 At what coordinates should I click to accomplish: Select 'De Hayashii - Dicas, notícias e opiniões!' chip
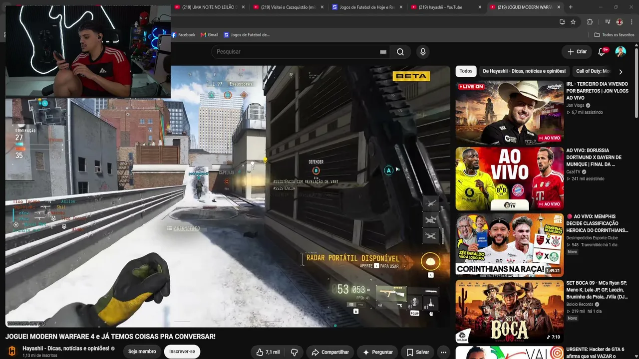coord(524,71)
